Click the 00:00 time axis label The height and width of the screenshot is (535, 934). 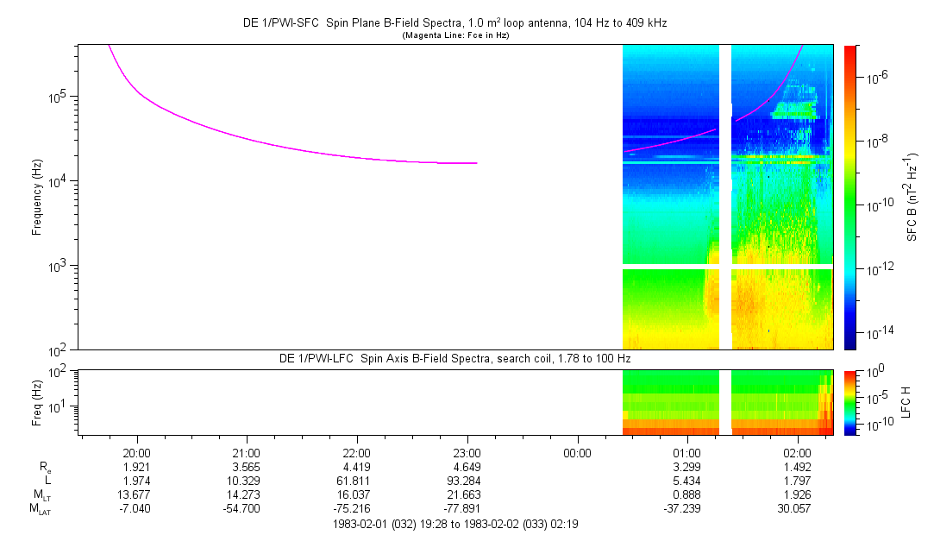[577, 453]
